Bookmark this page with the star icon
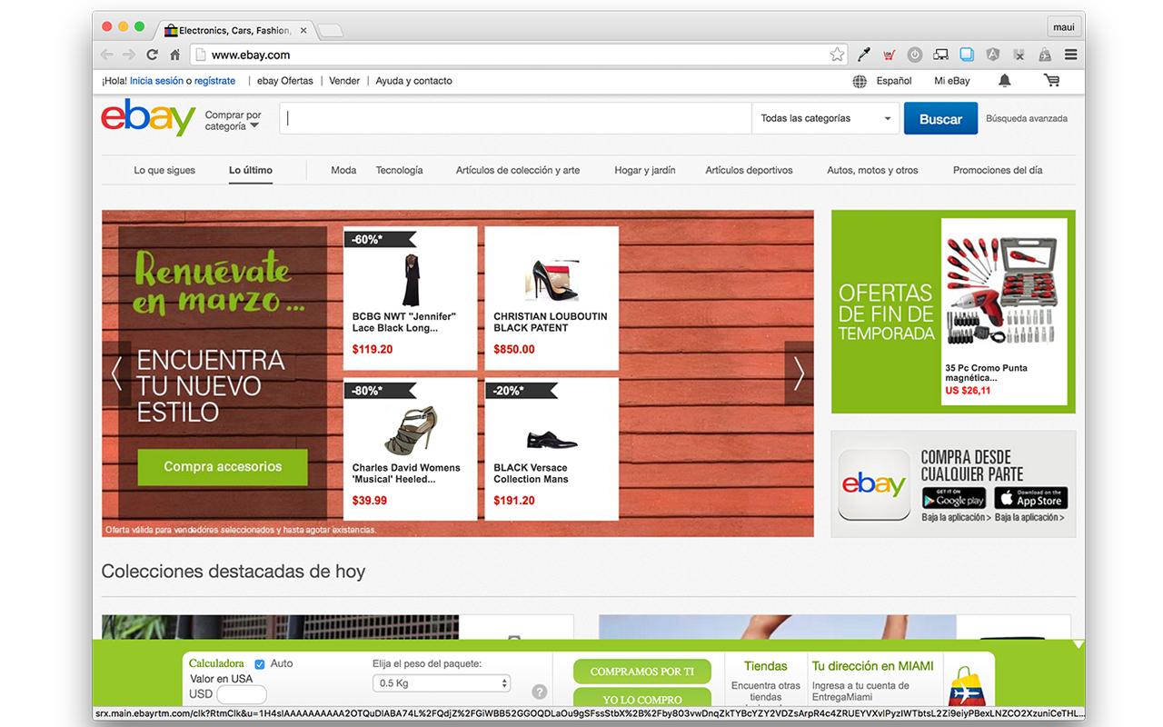 click(x=837, y=55)
